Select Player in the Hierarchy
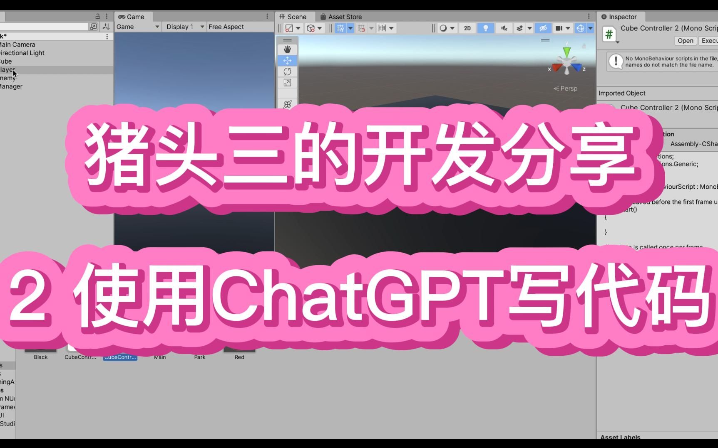Screen dimensions: 718x448 pyautogui.click(x=7, y=69)
